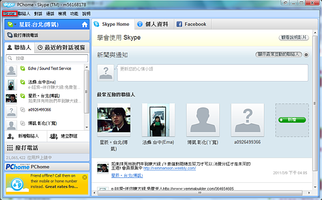Open the news settings gear icon
Screen dimensions: 322x200
point(306,55)
